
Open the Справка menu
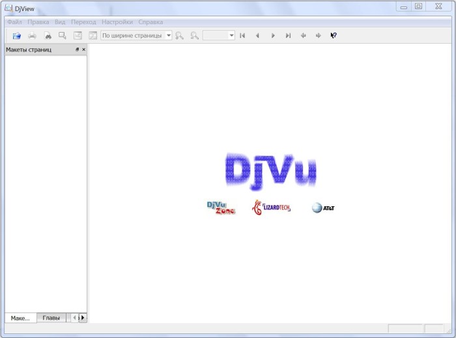(x=150, y=22)
